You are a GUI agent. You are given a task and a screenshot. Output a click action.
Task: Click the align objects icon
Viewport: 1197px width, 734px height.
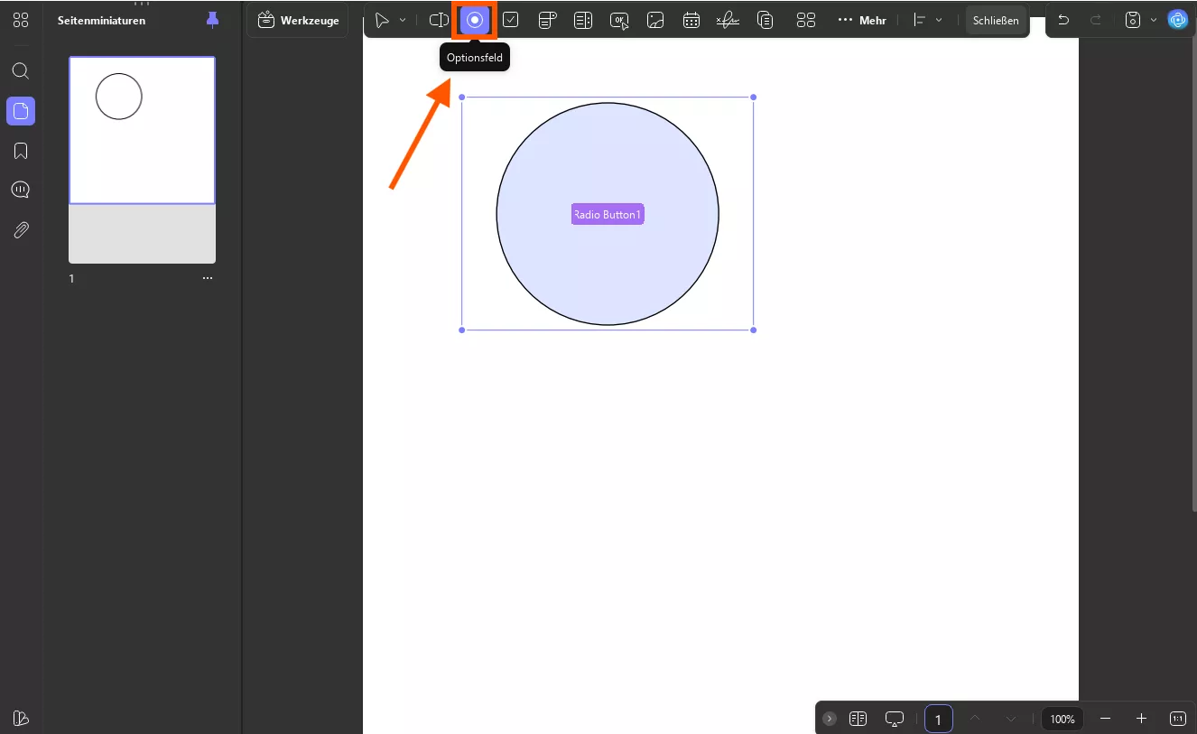[920, 20]
